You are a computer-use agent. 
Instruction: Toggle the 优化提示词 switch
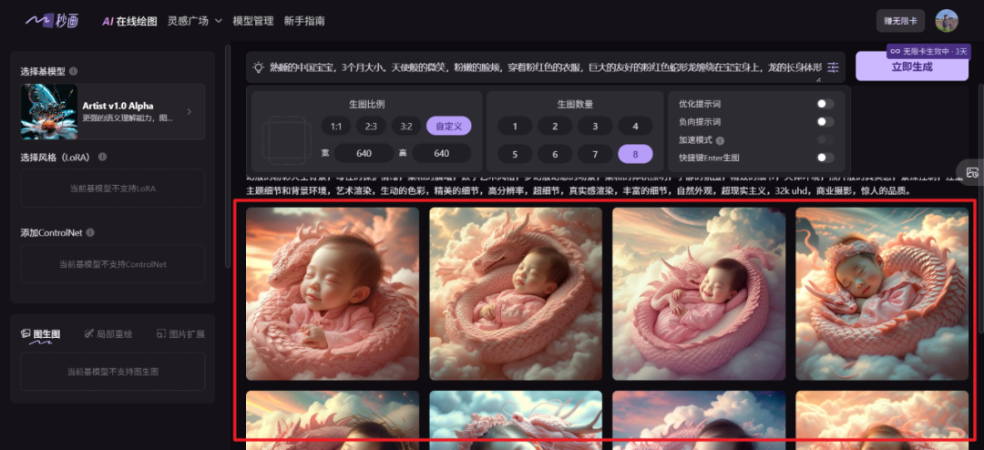(825, 104)
